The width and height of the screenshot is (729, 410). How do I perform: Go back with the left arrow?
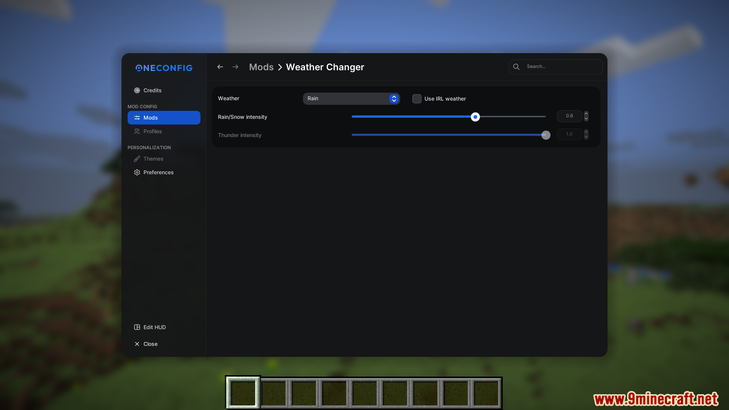tap(220, 67)
